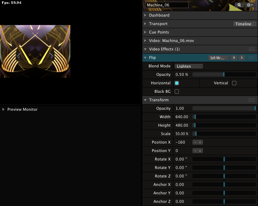This screenshot has height=206, width=258.
Task: Click Position Y minus button
Action: [195, 151]
